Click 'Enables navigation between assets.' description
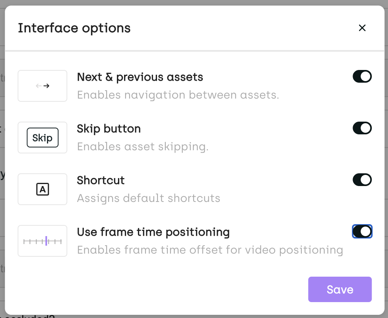The height and width of the screenshot is (318, 388). (x=178, y=95)
